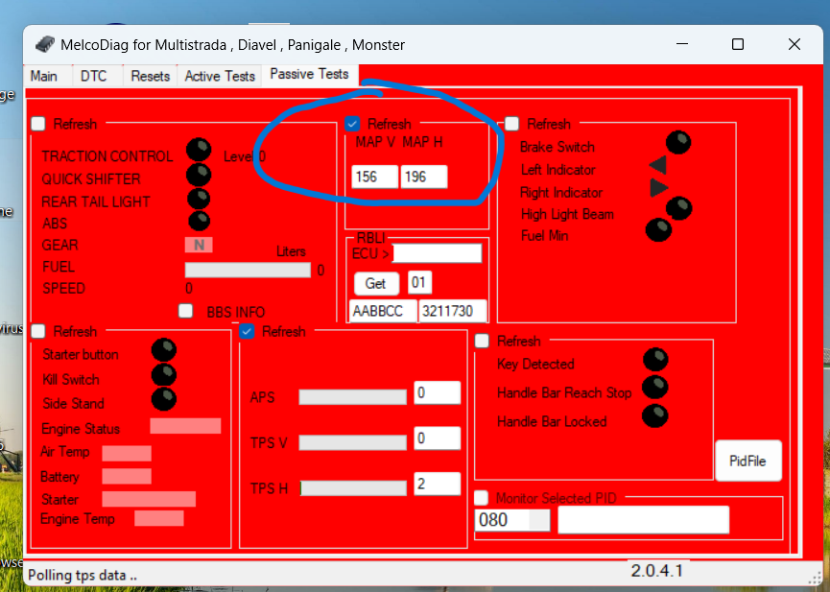This screenshot has height=592, width=830.
Task: Enable Refresh for the Traction Control group
Action: click(x=38, y=124)
